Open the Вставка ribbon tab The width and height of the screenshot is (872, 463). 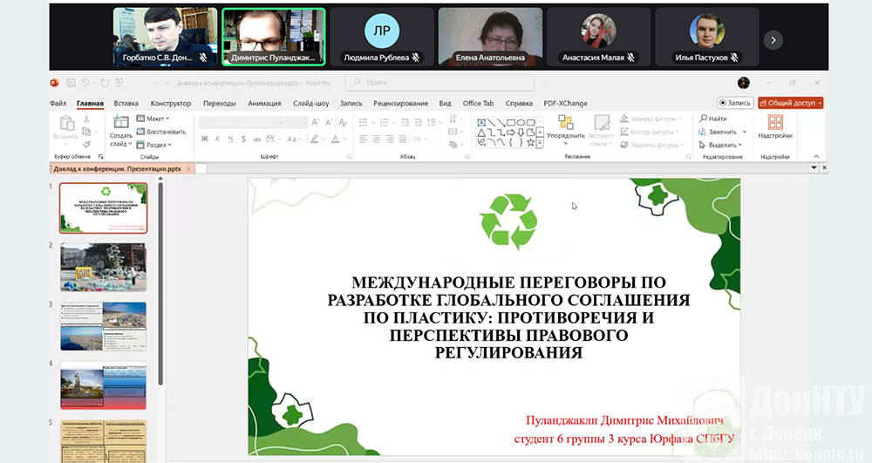[x=126, y=103]
